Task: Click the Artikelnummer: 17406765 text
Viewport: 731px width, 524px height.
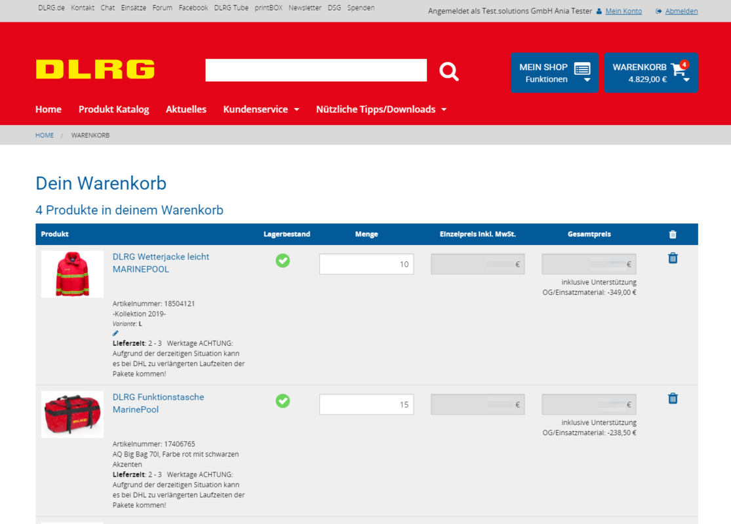Action: click(x=154, y=444)
